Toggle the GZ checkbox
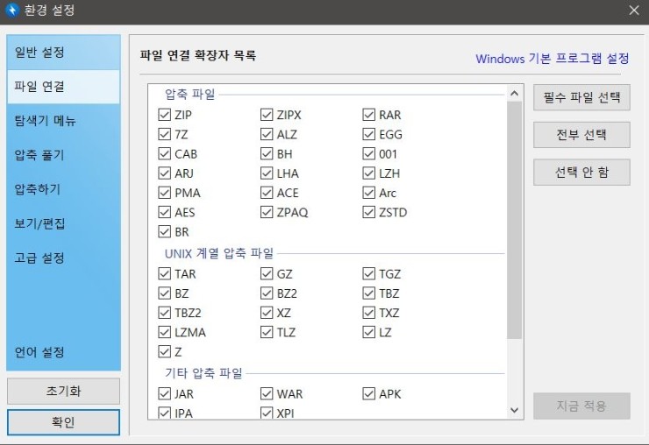Viewport: 649px width, 445px height. pyautogui.click(x=267, y=273)
